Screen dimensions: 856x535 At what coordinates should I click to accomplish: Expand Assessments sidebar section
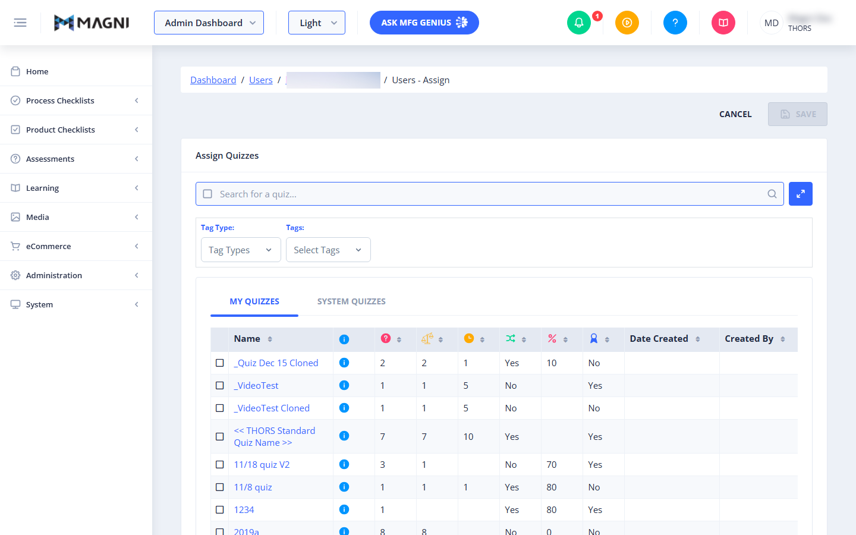(x=76, y=159)
